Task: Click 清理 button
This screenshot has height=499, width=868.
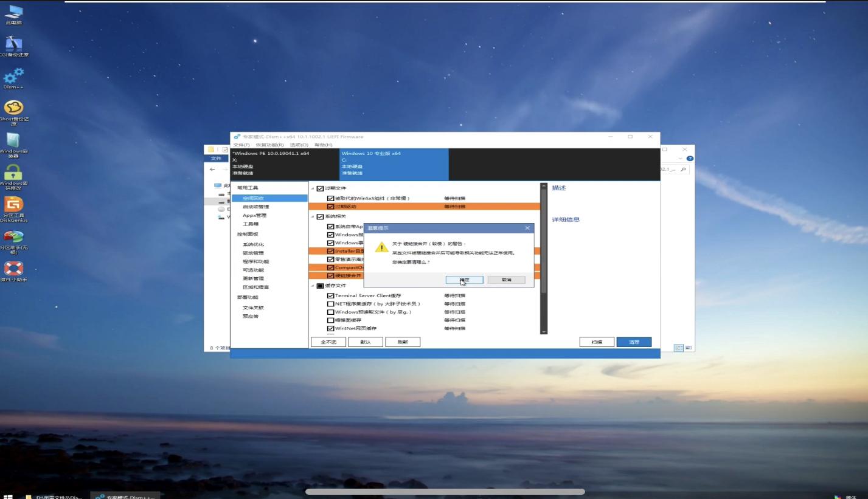Action: (x=634, y=342)
